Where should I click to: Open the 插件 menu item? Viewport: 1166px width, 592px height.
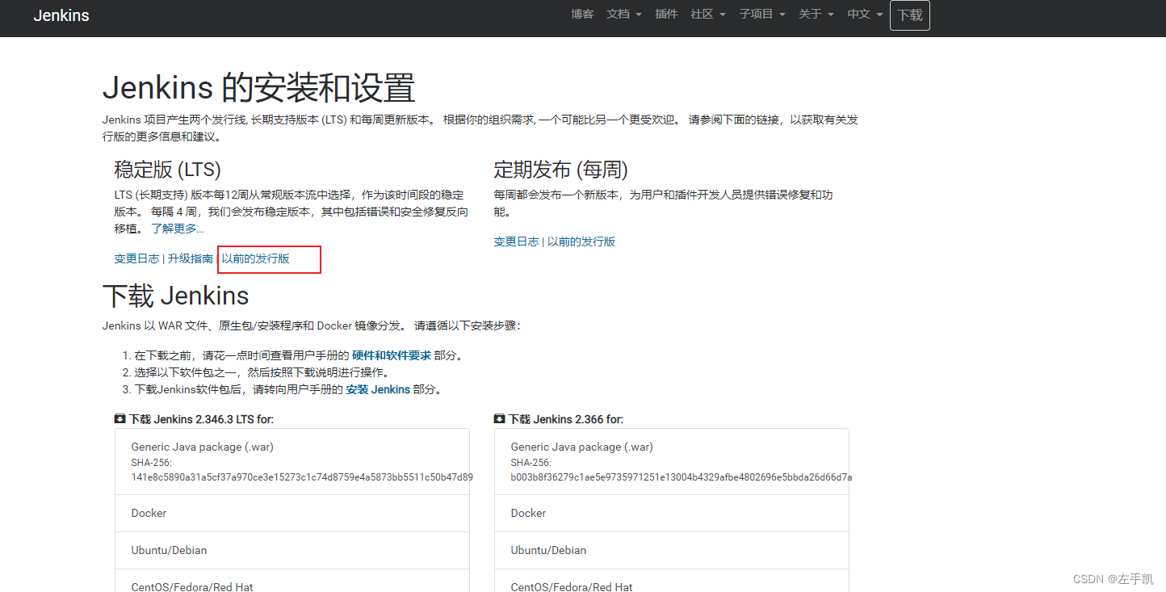click(x=666, y=14)
